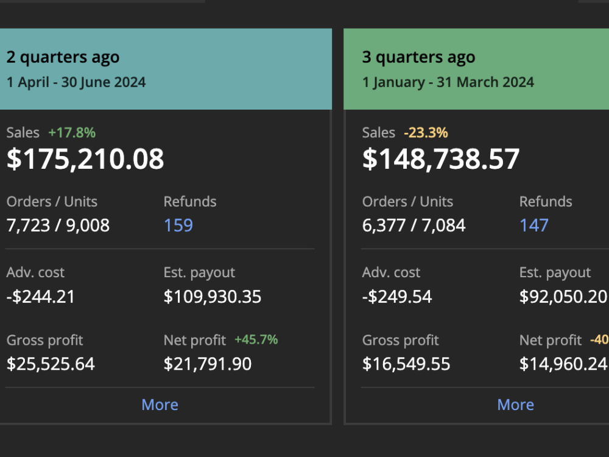Click est. payout value $109,930.35

coord(213,297)
